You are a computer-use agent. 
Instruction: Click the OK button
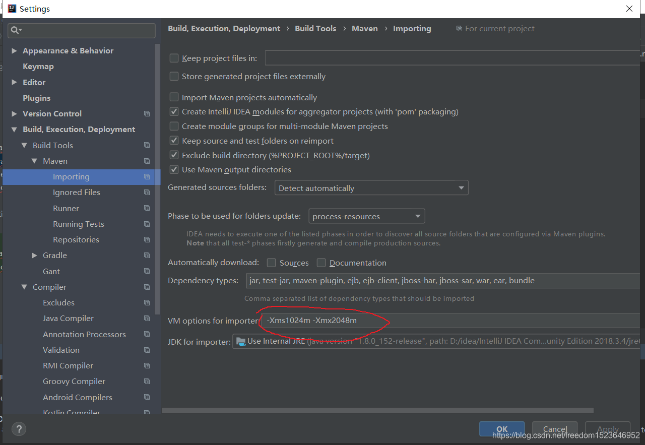tap(502, 429)
